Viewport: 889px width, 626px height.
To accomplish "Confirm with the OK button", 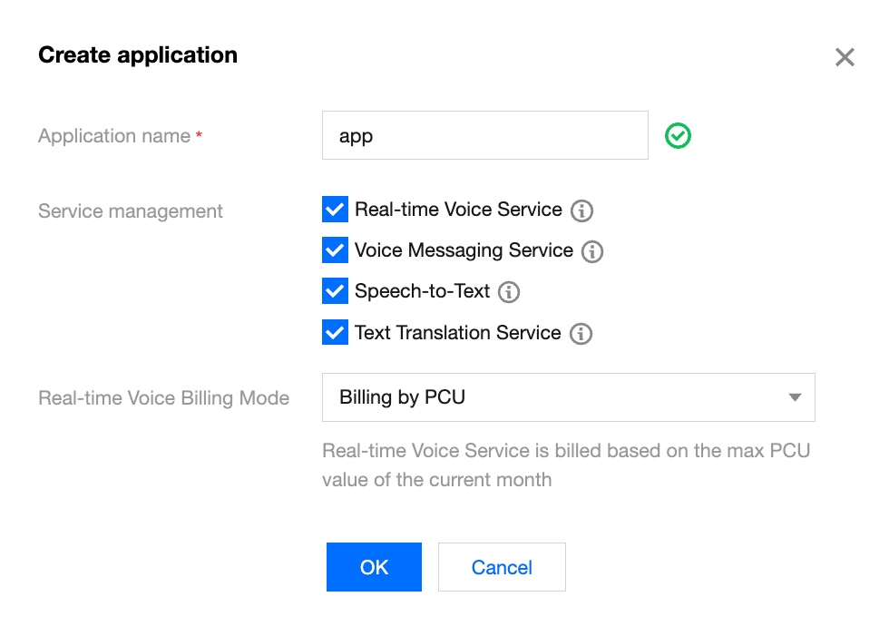I will tap(374, 567).
